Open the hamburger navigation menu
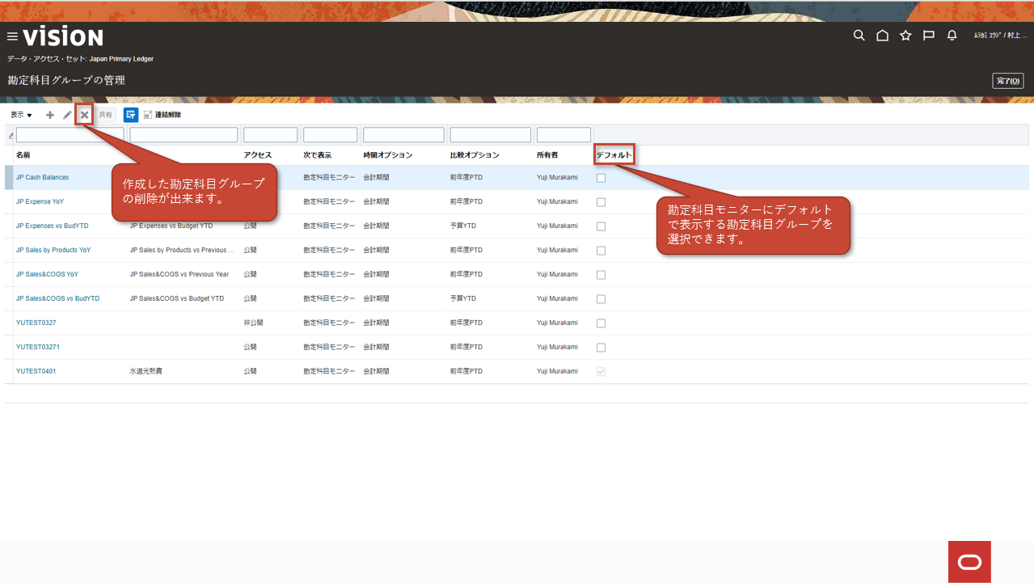This screenshot has width=1034, height=583. pyautogui.click(x=12, y=36)
